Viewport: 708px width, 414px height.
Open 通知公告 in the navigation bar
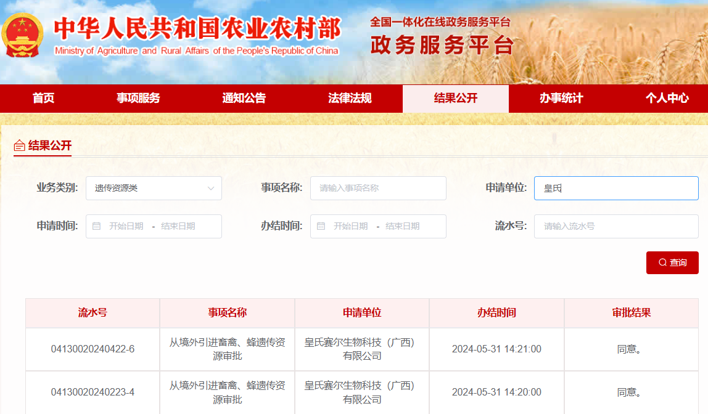point(244,99)
